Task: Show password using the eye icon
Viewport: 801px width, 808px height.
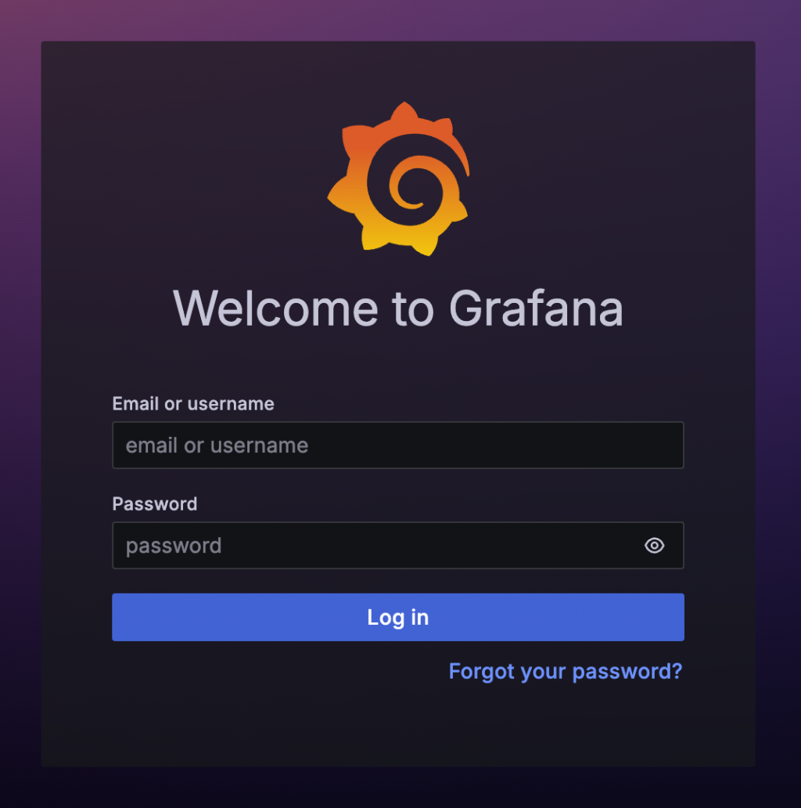Action: pyautogui.click(x=654, y=545)
